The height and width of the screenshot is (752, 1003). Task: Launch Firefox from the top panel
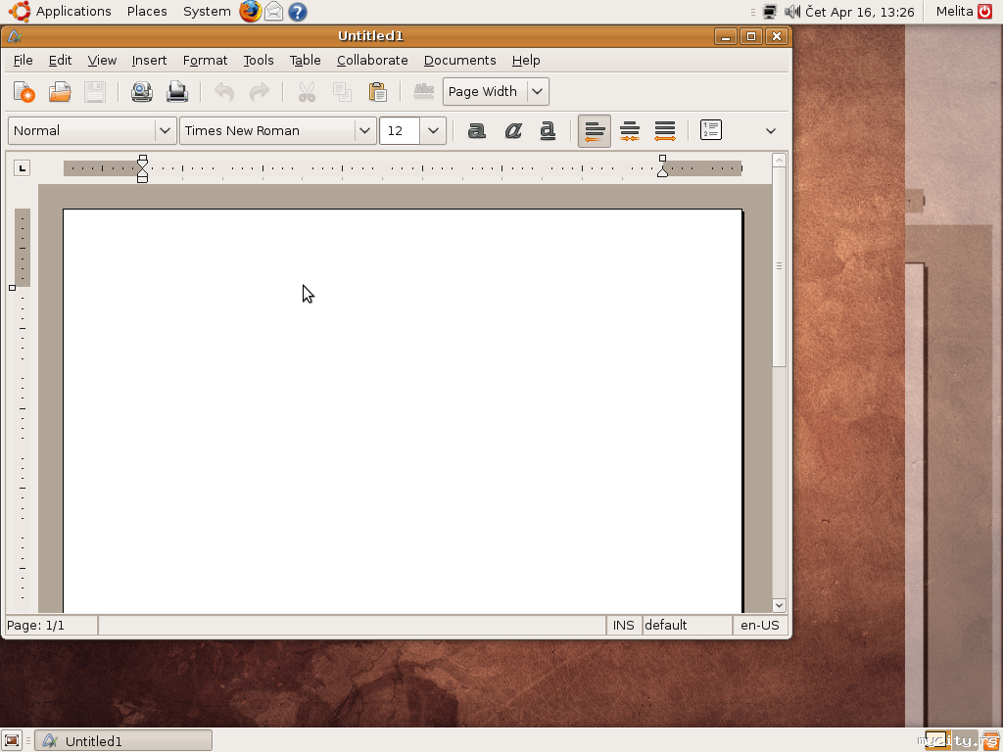coord(250,12)
